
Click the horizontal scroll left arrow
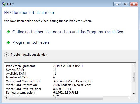[x=6, y=98]
